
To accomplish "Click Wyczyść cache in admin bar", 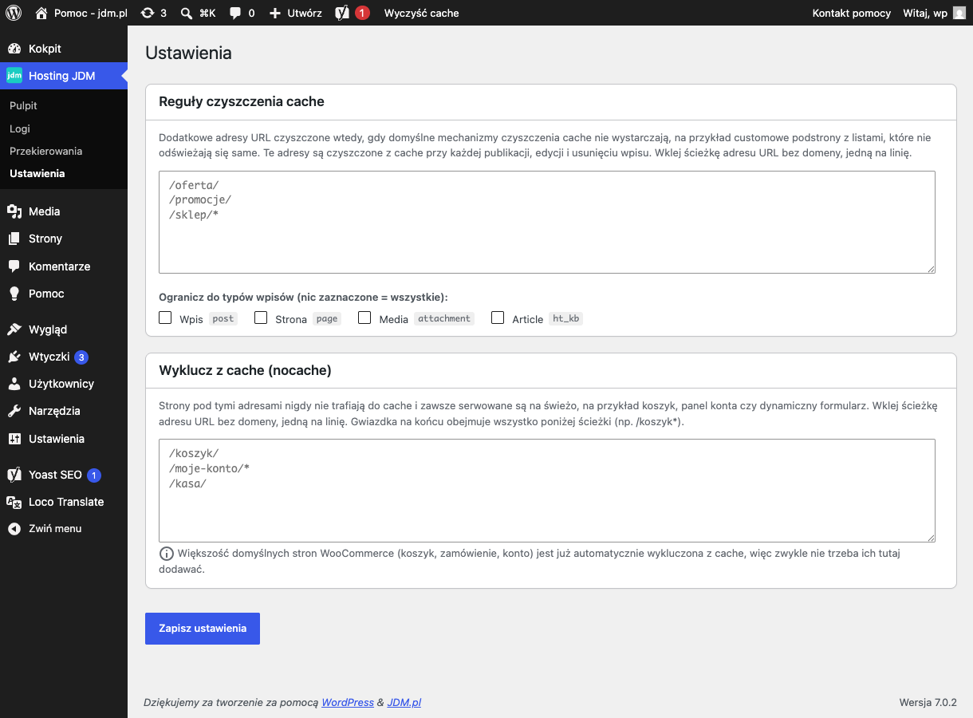I will click(x=421, y=13).
